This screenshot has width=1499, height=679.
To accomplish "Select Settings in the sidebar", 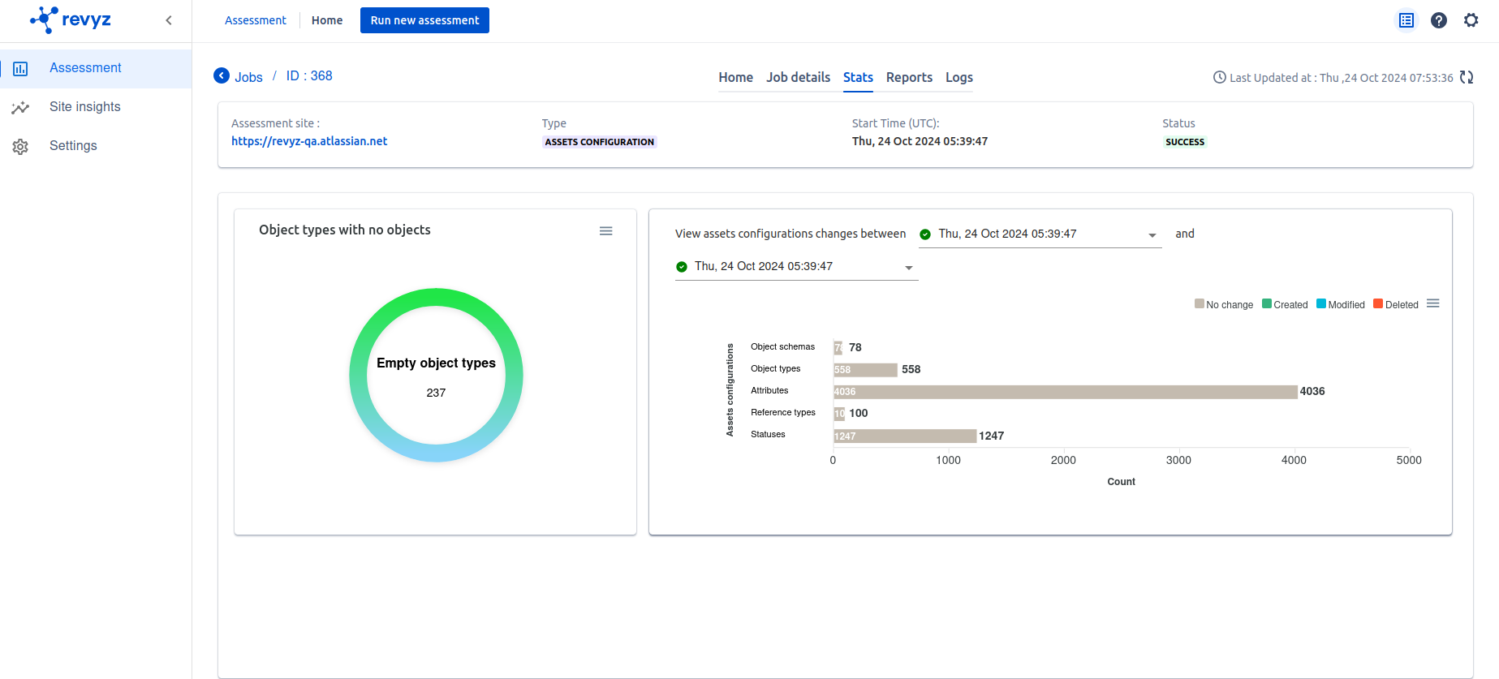I will point(96,146).
